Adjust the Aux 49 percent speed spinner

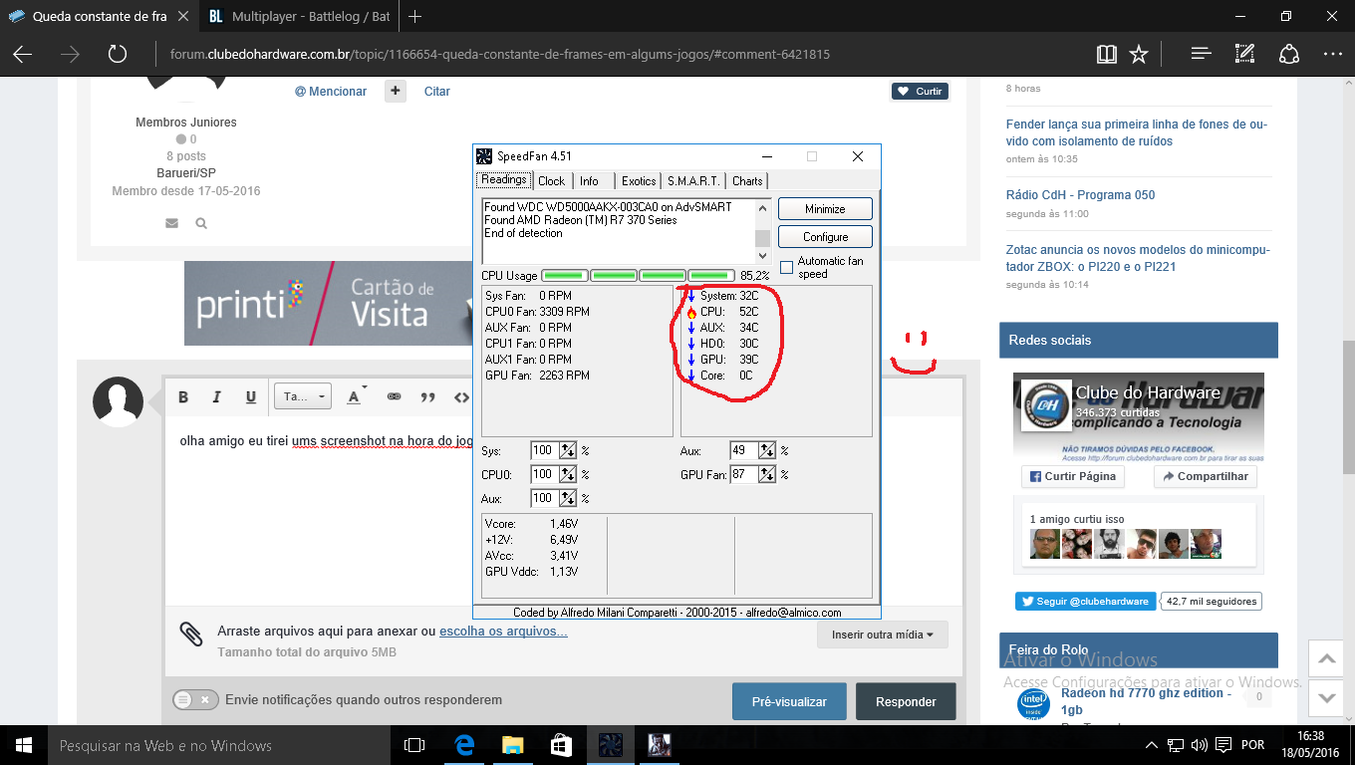(x=767, y=450)
